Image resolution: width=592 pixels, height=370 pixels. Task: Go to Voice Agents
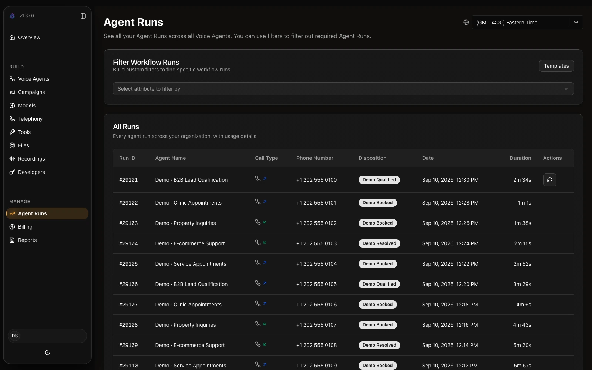(x=47, y=79)
